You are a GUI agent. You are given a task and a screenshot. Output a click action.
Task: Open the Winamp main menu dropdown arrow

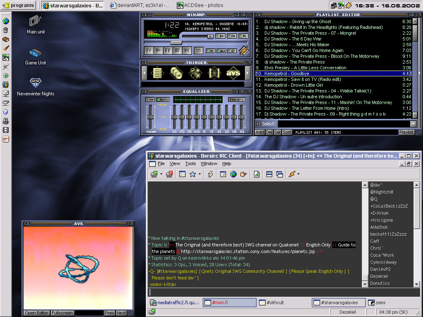(237, 14)
